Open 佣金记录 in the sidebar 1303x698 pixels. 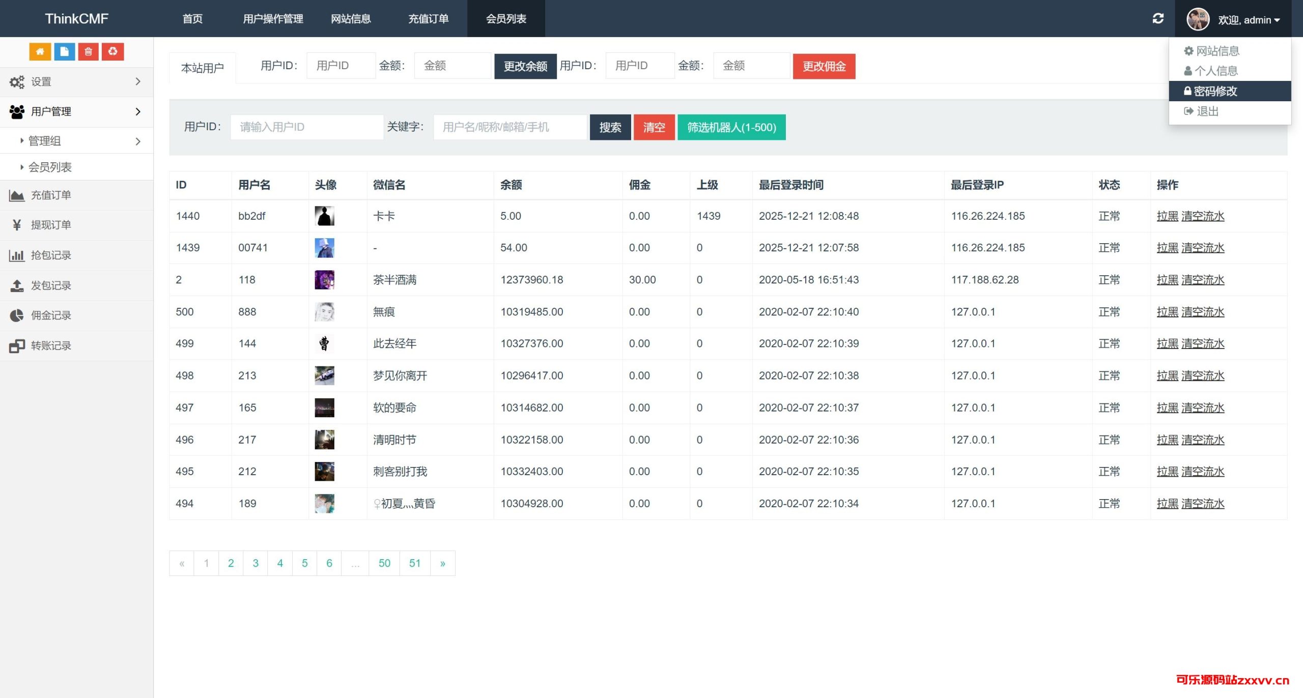51,315
